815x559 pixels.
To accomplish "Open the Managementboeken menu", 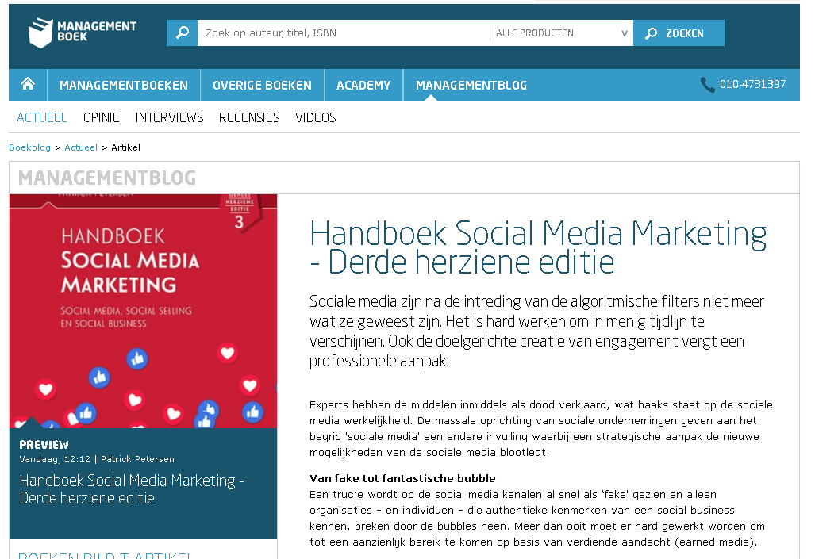I will pyautogui.click(x=124, y=85).
